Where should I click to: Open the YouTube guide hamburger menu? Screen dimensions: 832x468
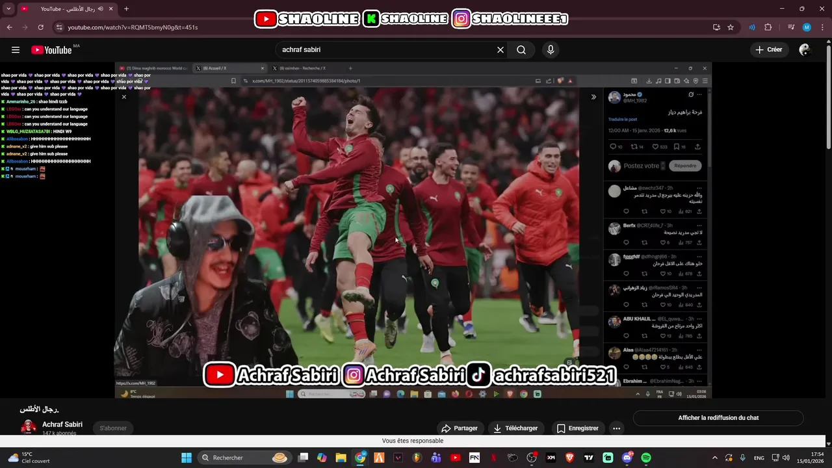(16, 50)
